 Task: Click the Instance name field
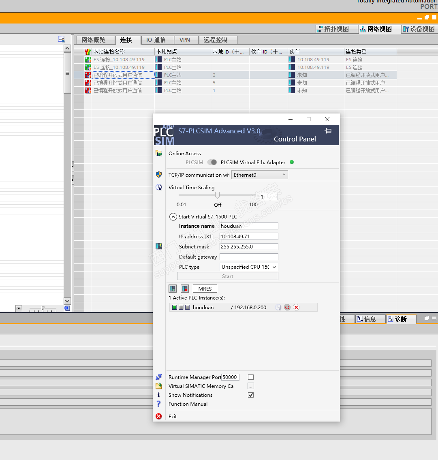(249, 226)
